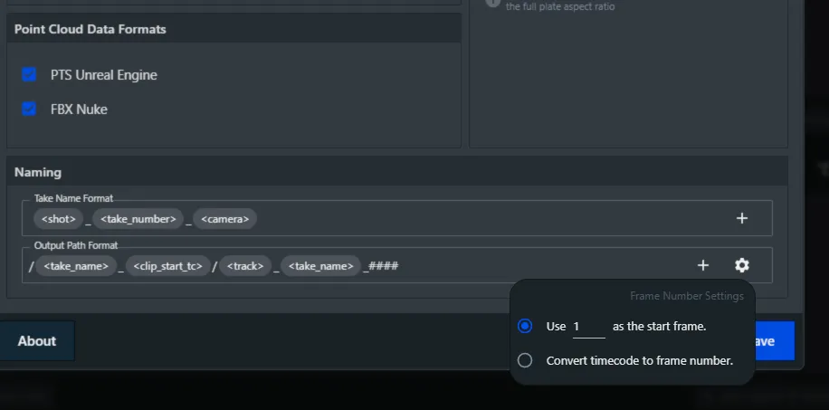Select the <take_number> token chip
Image resolution: width=829 pixels, height=410 pixels.
[x=138, y=219]
